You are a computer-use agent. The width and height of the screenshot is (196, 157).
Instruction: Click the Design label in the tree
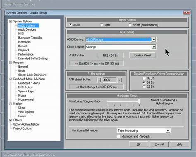tap(17, 104)
